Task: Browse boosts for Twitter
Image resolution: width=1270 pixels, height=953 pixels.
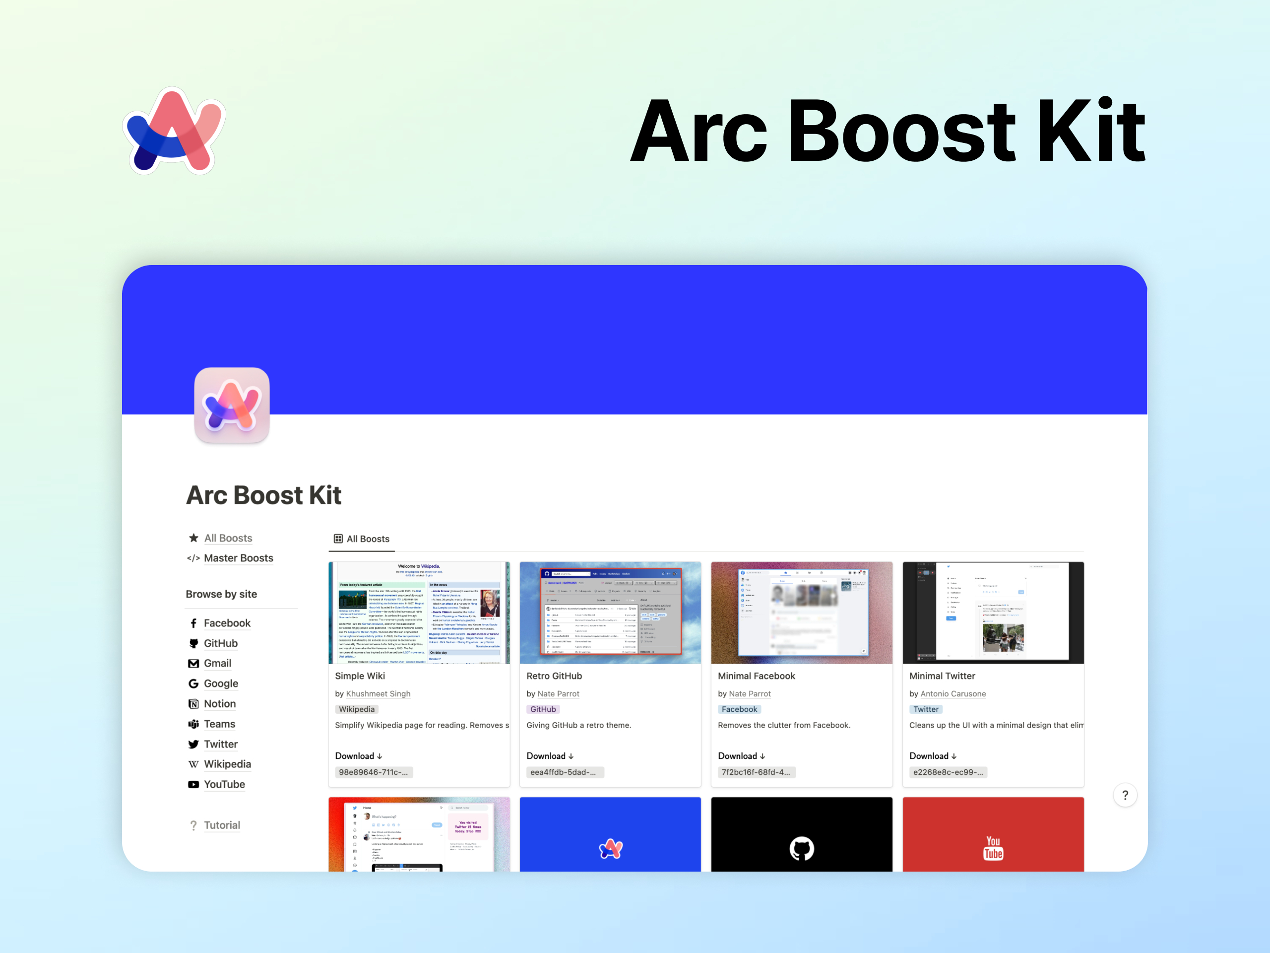Action: tap(220, 744)
